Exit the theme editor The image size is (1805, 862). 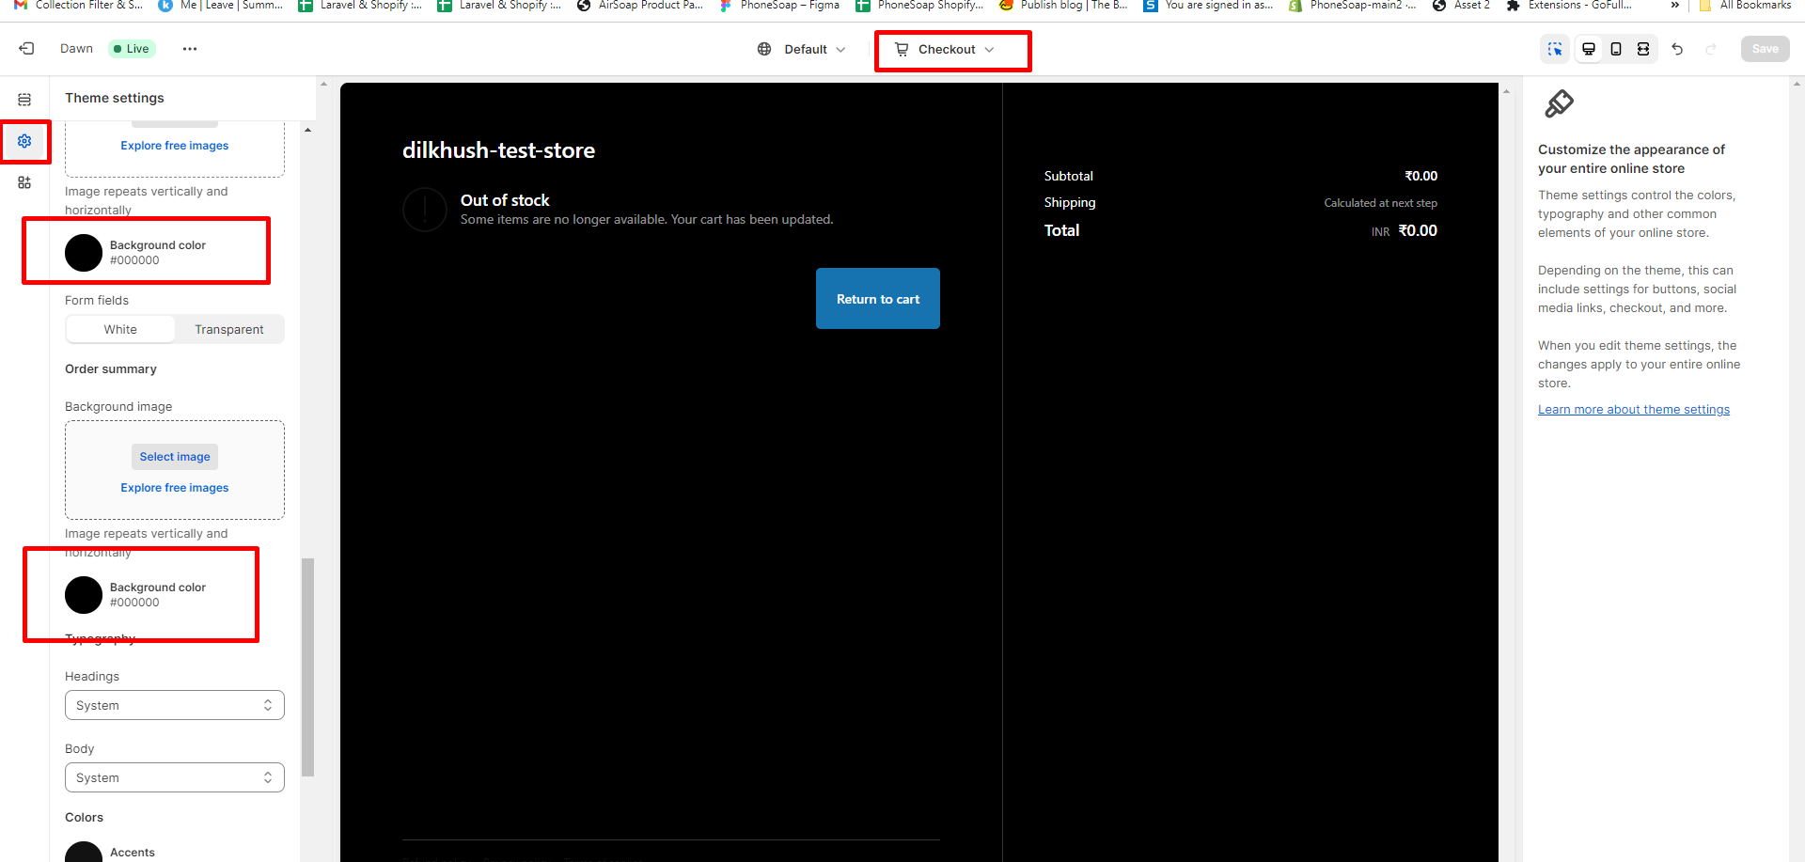click(x=26, y=49)
